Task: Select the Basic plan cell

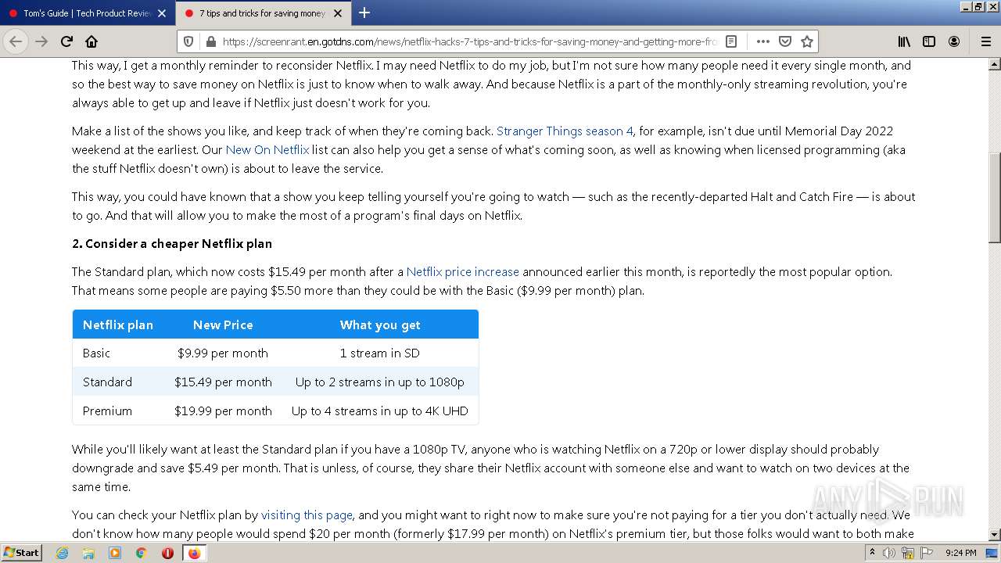Action: [x=118, y=353]
